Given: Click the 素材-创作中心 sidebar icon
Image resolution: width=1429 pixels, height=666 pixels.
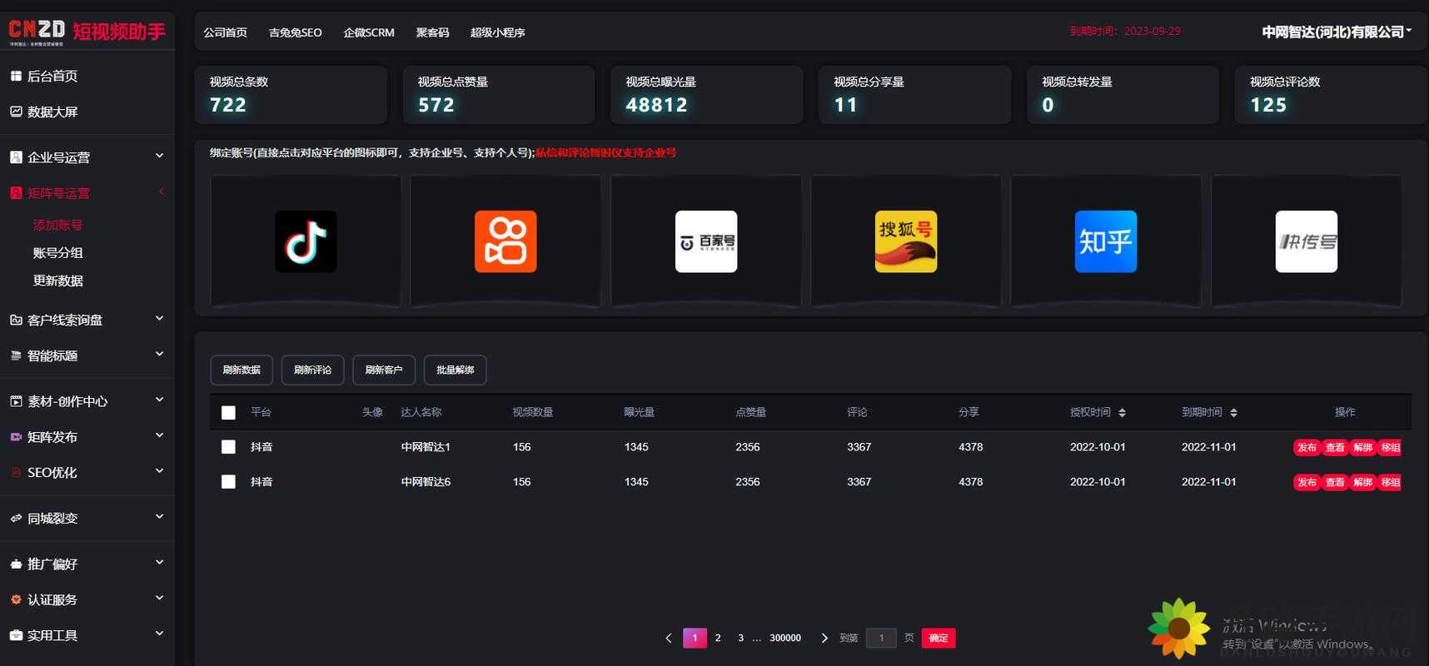Looking at the screenshot, I should 16,401.
